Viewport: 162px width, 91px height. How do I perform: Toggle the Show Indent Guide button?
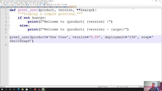[44, 5]
